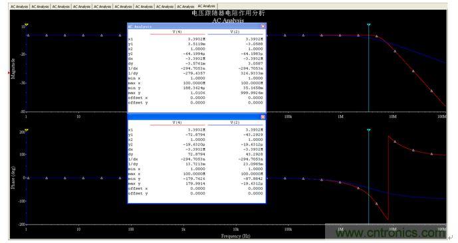Select the V(2) header in lower cursor window
Viewport: 458px width, 243px height.
pos(235,123)
